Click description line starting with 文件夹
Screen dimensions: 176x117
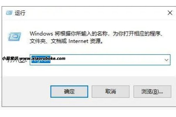[x=66, y=41]
